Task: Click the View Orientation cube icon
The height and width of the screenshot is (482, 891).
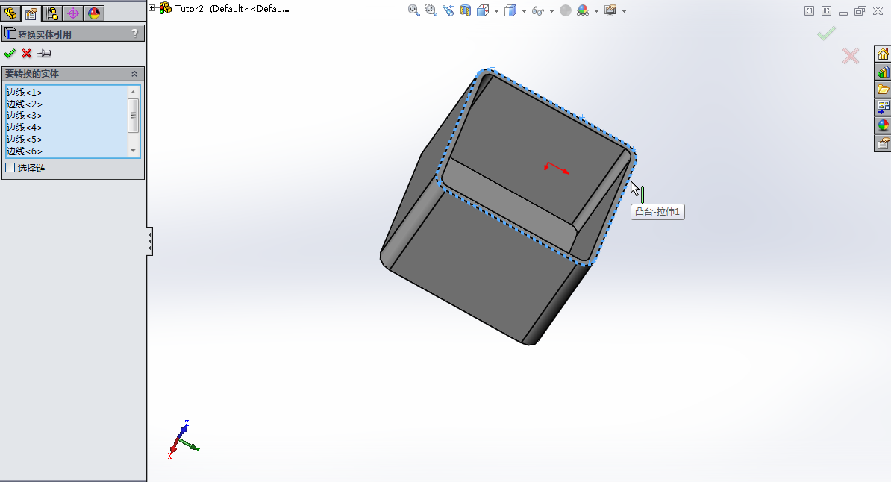Action: point(483,10)
